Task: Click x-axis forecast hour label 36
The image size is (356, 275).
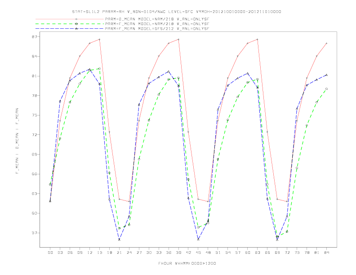Action: (169, 253)
